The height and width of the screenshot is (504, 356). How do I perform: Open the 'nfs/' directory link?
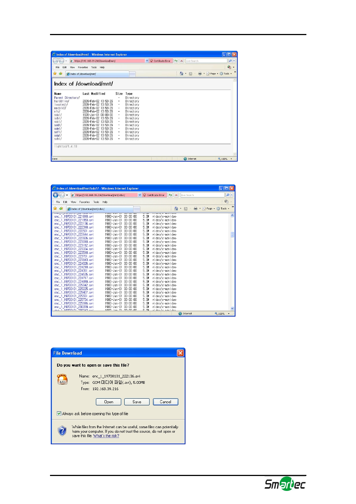tap(57, 111)
